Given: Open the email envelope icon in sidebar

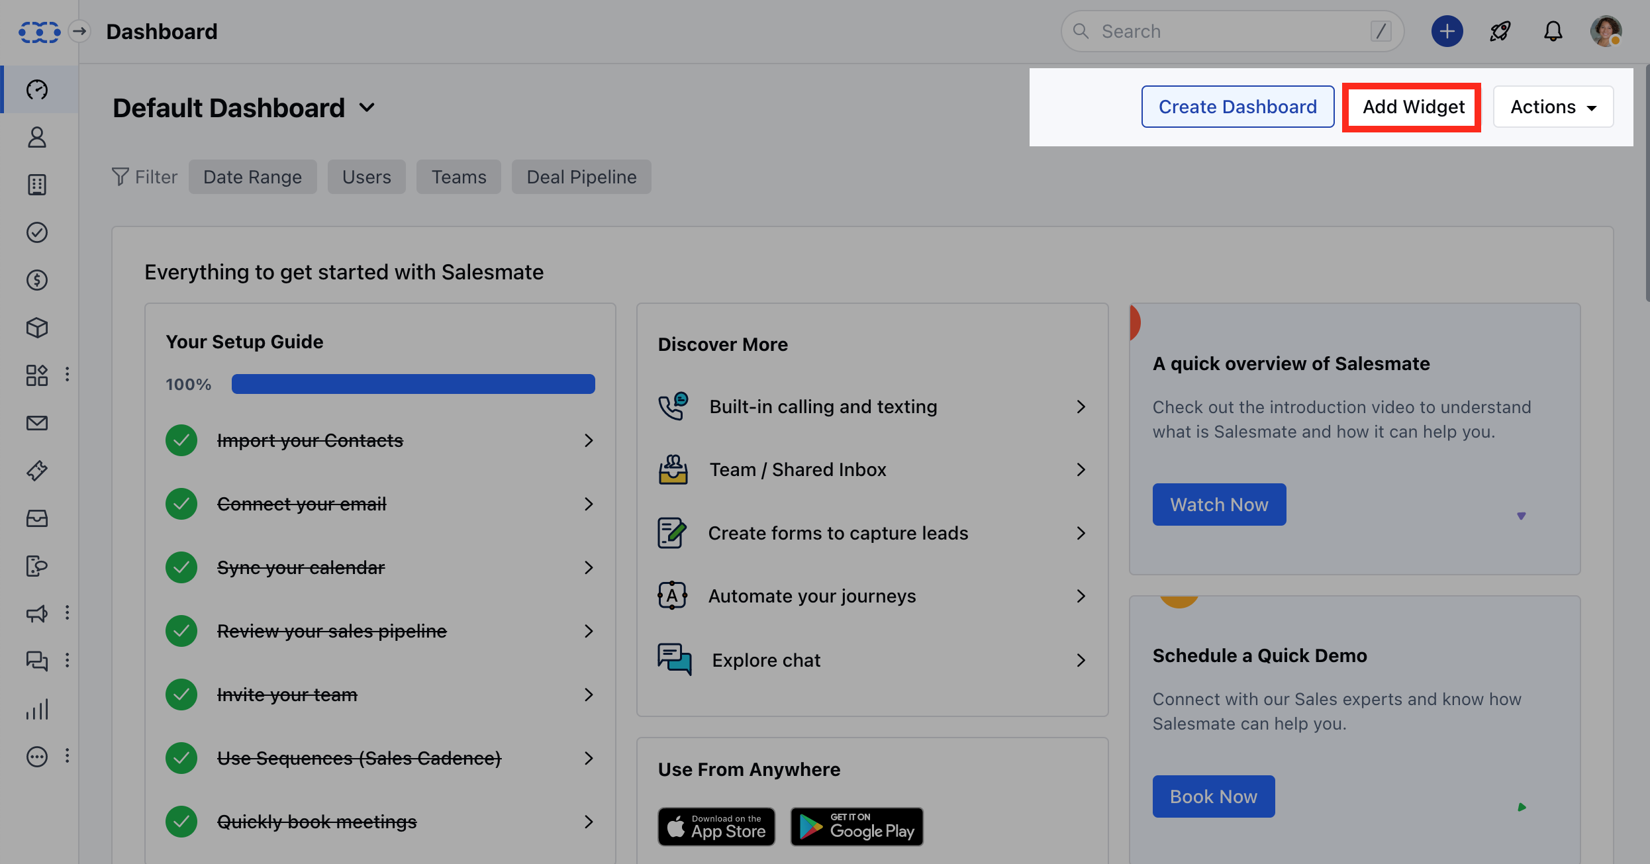Looking at the screenshot, I should point(37,423).
